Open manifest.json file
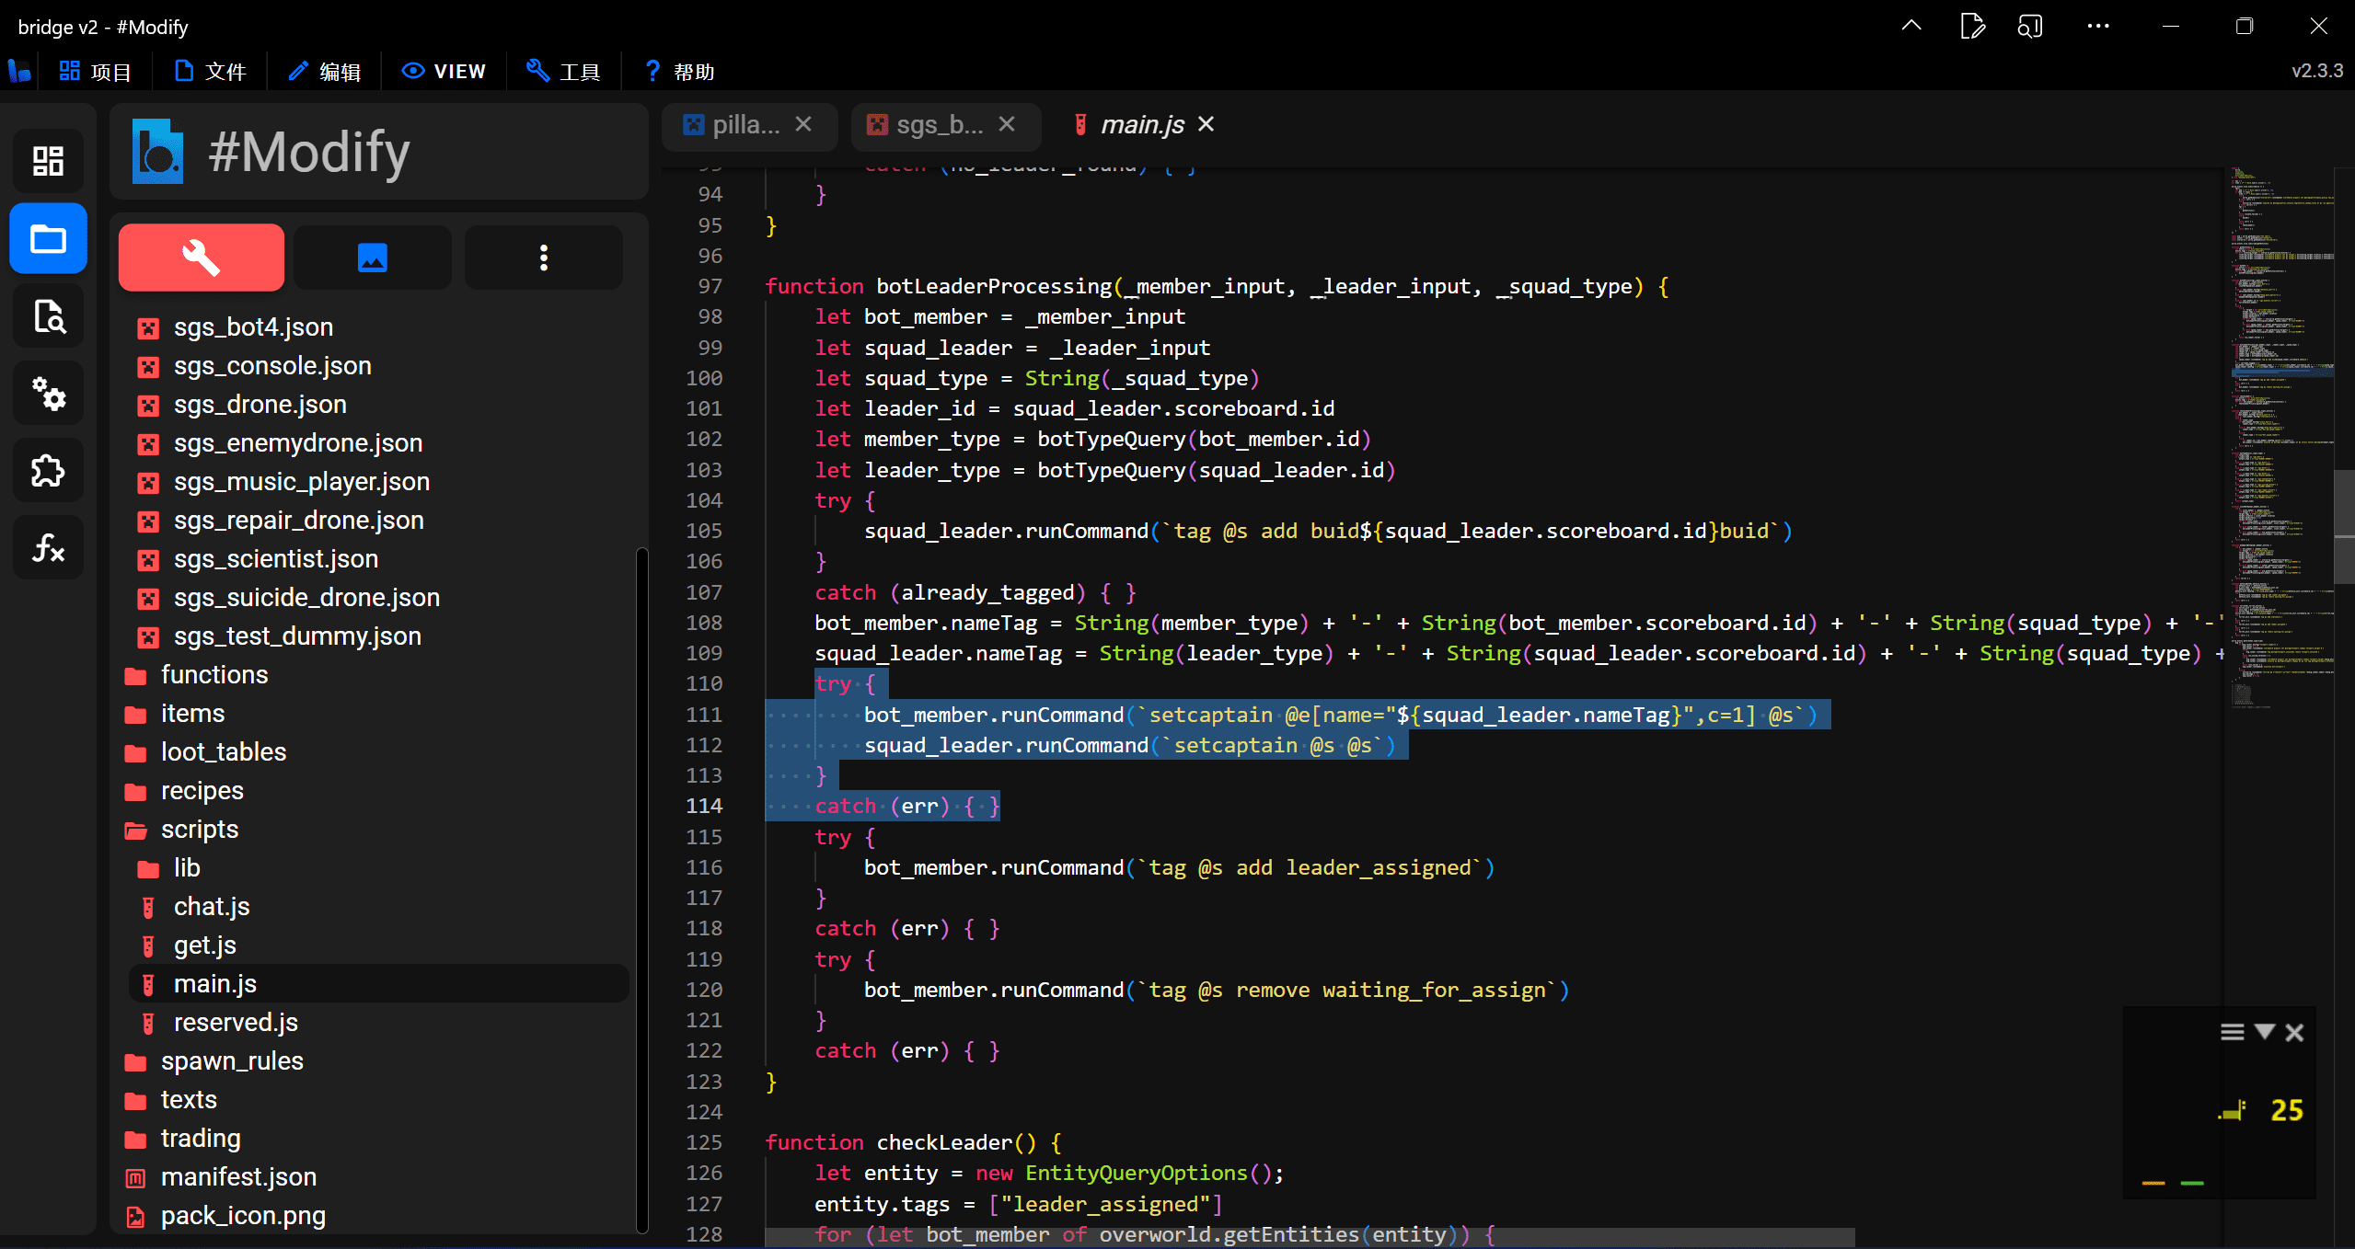The width and height of the screenshot is (2355, 1249). click(x=373, y=1177)
